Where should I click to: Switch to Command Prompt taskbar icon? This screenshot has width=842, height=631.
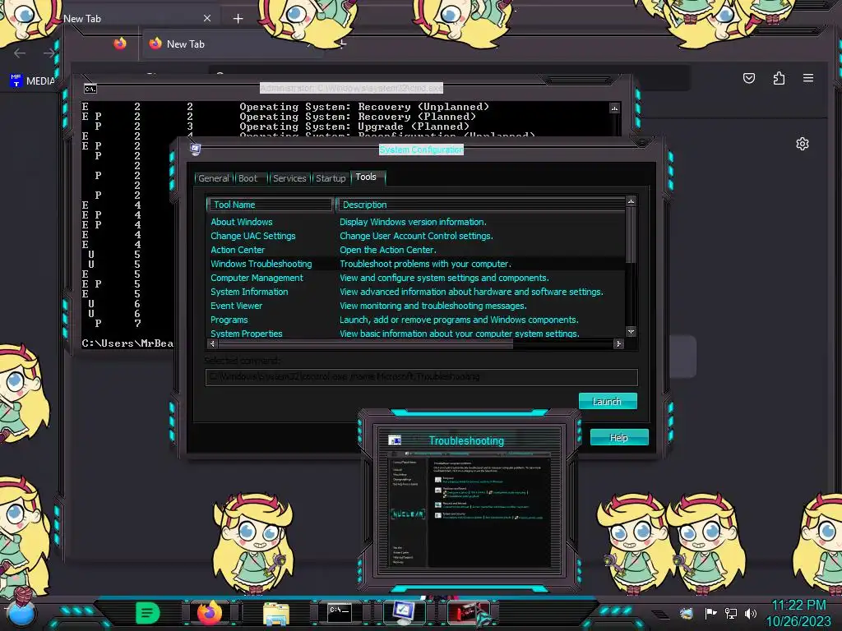tap(340, 613)
